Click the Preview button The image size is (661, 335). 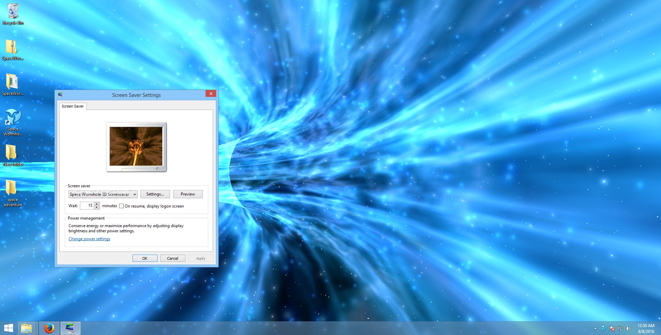pyautogui.click(x=188, y=194)
